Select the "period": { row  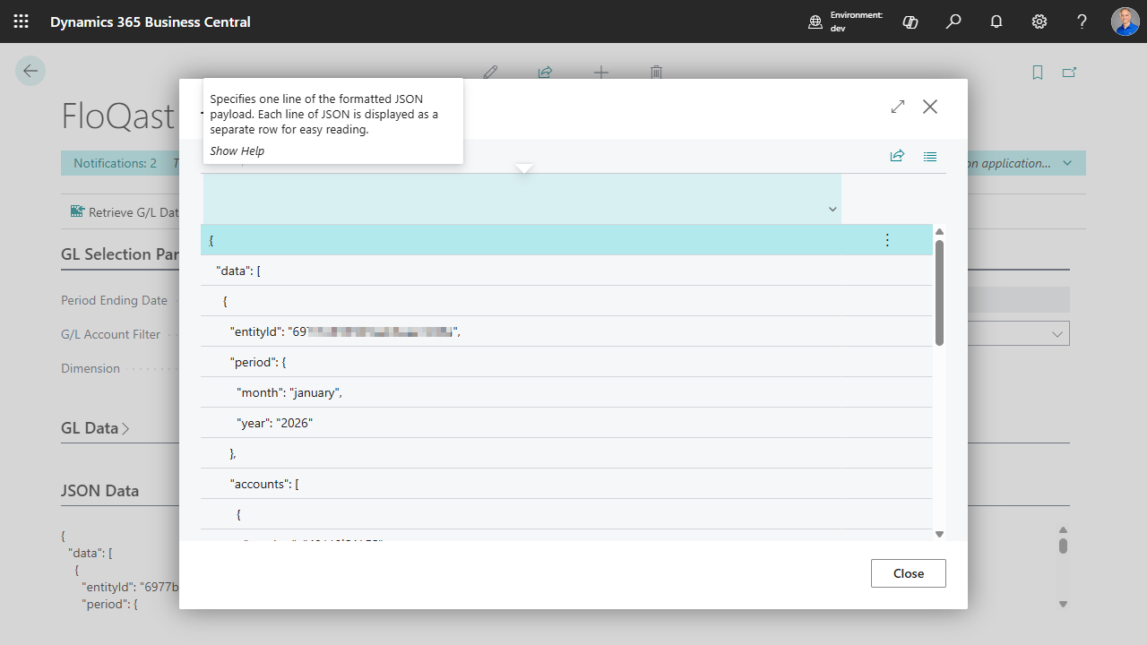(x=566, y=362)
